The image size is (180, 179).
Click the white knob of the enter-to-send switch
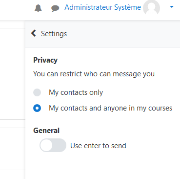(x=46, y=145)
